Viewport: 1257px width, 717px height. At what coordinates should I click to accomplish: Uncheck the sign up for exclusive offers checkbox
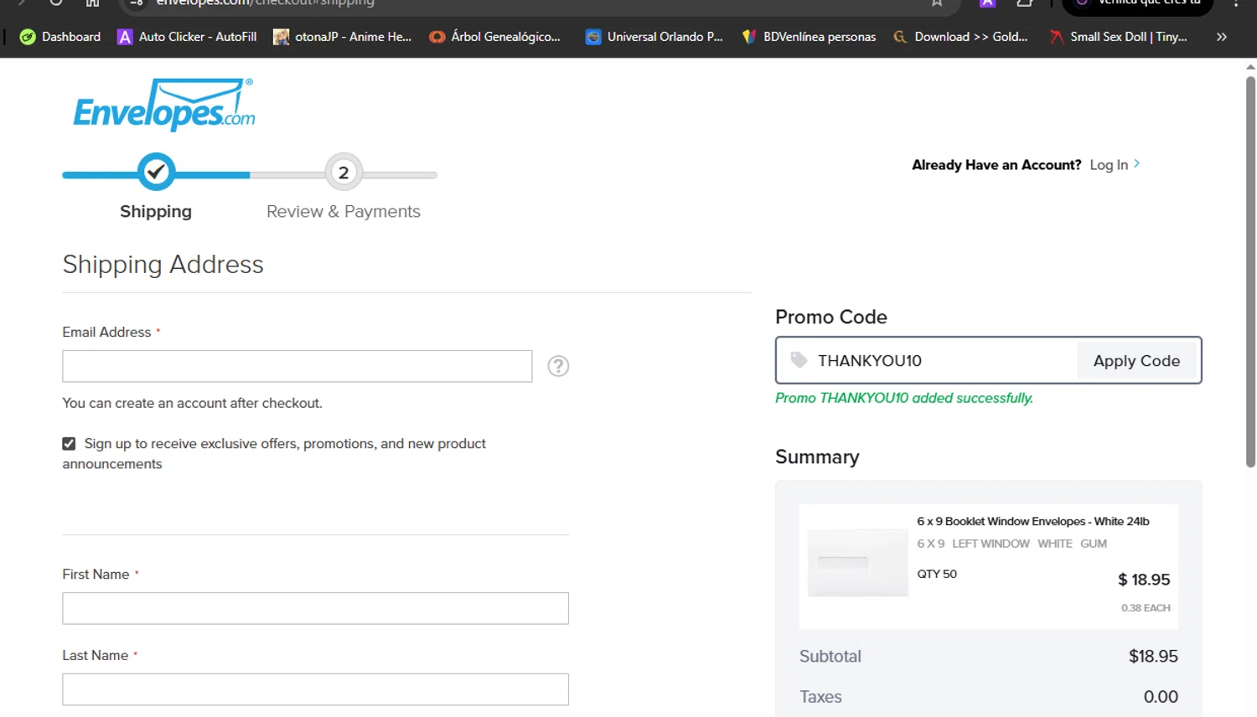coord(69,444)
